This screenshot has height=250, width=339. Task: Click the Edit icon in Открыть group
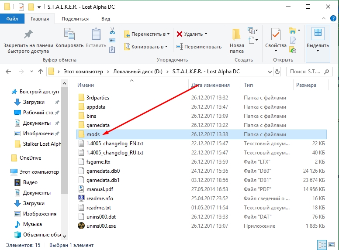[293, 40]
